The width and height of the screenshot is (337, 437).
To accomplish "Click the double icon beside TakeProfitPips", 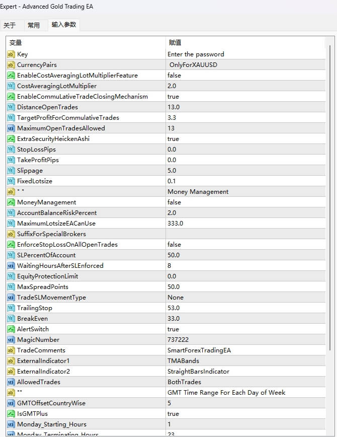I will coord(11,160).
